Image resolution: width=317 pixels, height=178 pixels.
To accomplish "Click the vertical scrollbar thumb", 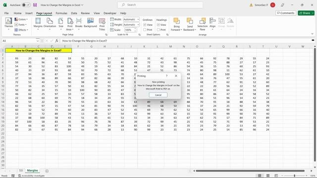I will (x=315, y=105).
